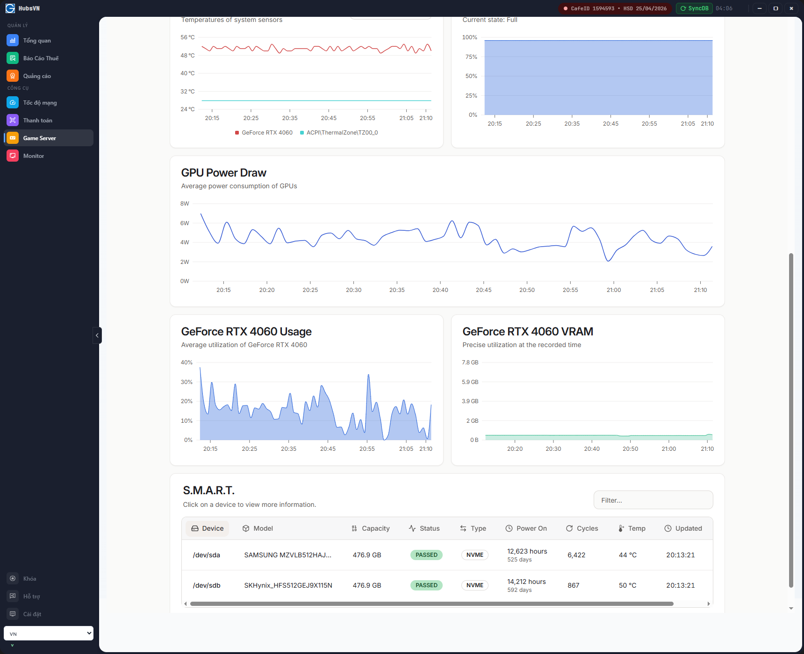
Task: Open the Thanh toán payment icon
Action: click(x=13, y=121)
